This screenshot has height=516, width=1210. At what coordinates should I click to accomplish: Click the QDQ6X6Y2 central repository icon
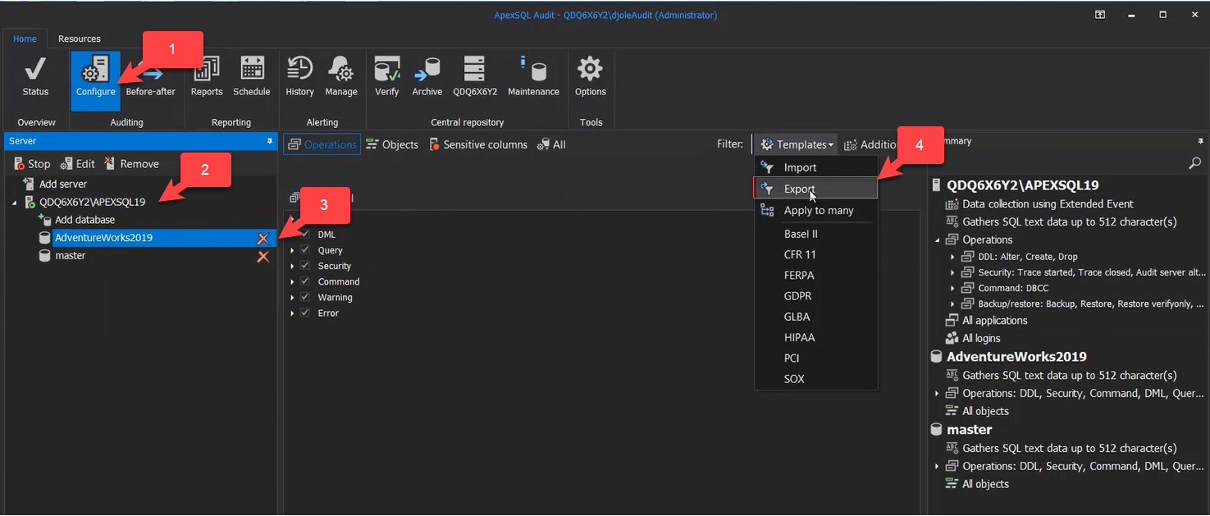click(475, 77)
